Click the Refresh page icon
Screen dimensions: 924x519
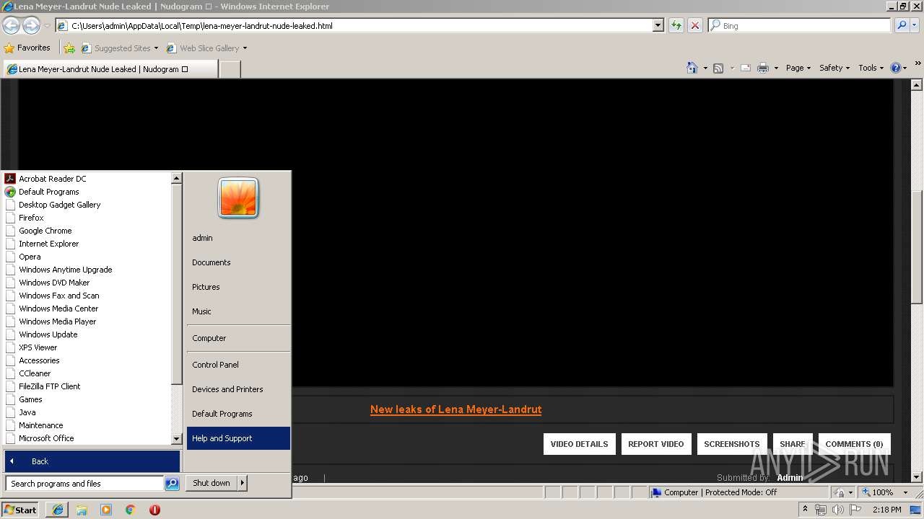coord(676,25)
